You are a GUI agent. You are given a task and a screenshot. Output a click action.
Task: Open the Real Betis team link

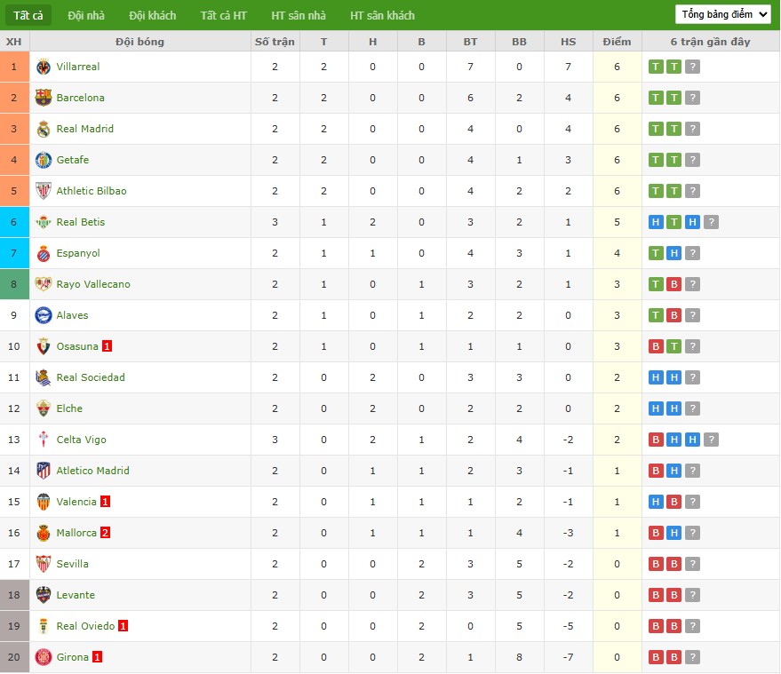tap(80, 222)
